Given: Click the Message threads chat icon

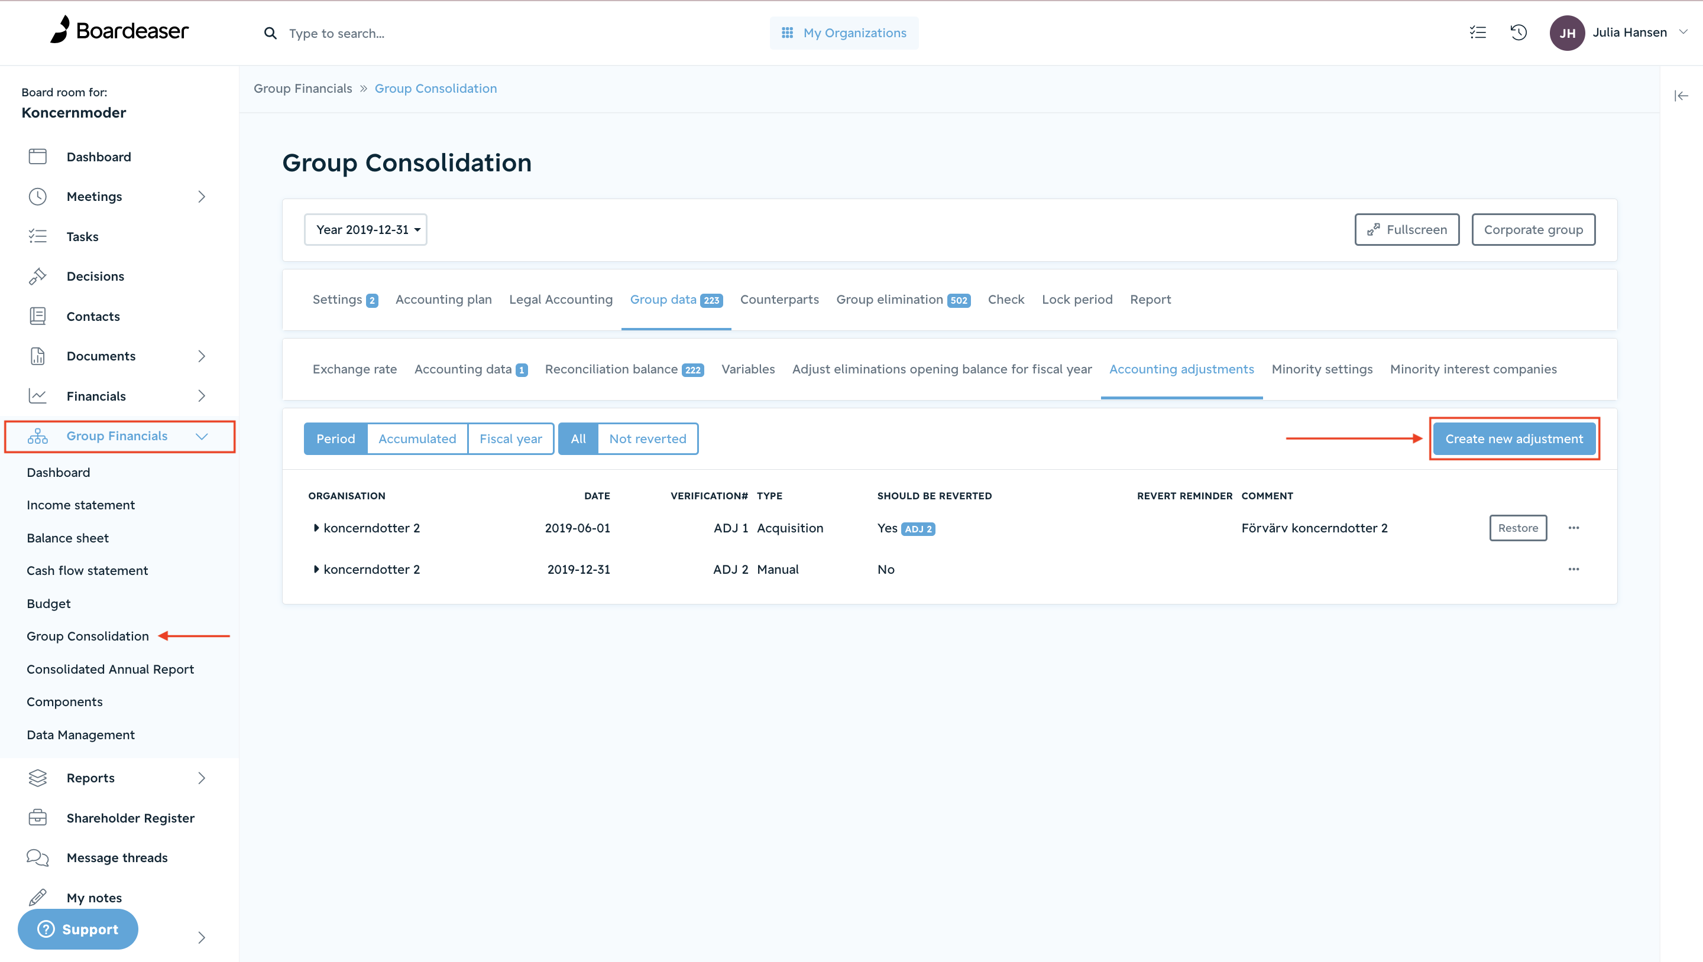Looking at the screenshot, I should [x=38, y=857].
